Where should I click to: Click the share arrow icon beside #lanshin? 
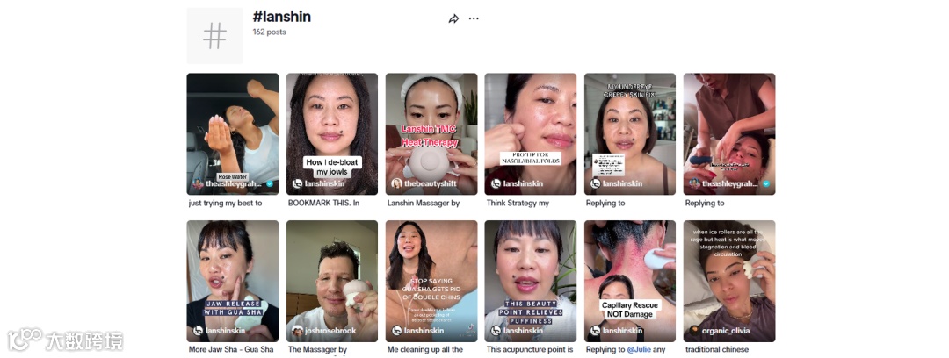coord(453,18)
